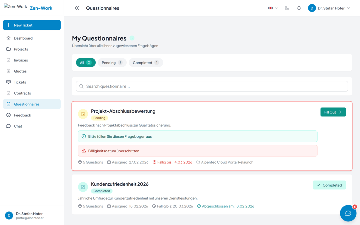This screenshot has width=360, height=225.
Task: Click the Questionnaires clipboard icon
Action: point(8,104)
